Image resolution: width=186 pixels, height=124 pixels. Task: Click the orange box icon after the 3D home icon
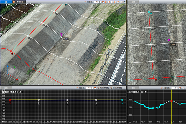coord(106,2)
